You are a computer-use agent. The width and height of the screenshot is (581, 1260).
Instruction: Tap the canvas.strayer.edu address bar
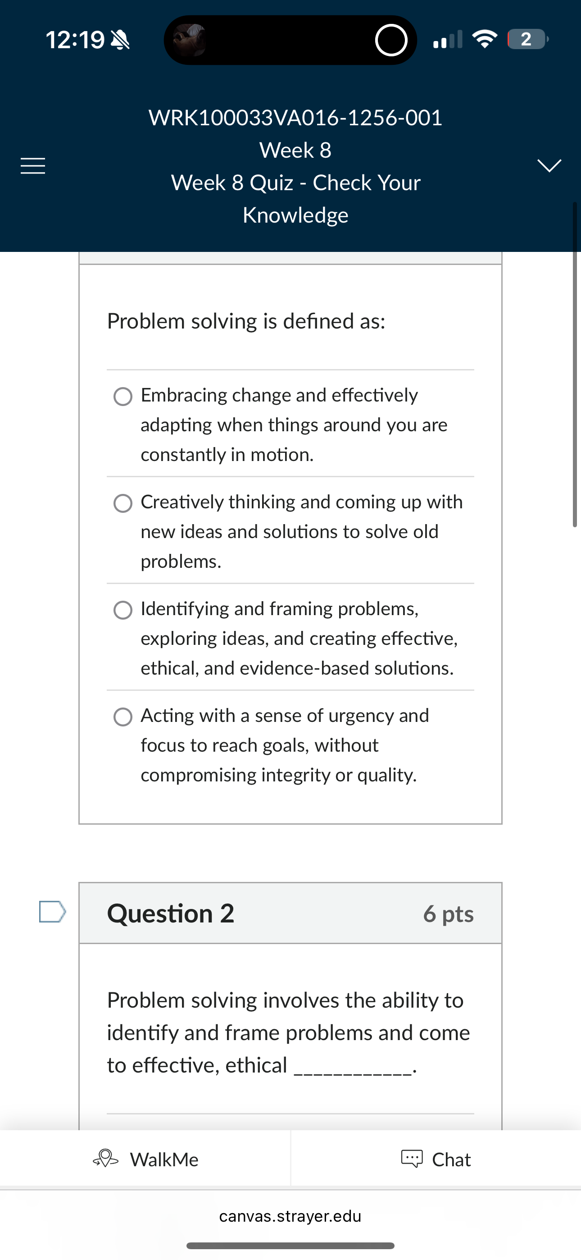[x=290, y=1216]
